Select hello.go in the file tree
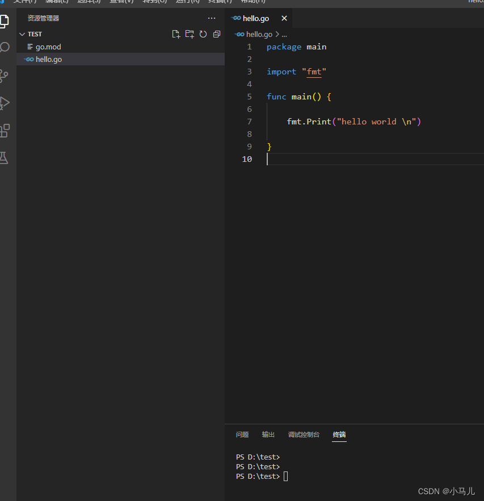Image resolution: width=484 pixels, height=501 pixels. (49, 59)
